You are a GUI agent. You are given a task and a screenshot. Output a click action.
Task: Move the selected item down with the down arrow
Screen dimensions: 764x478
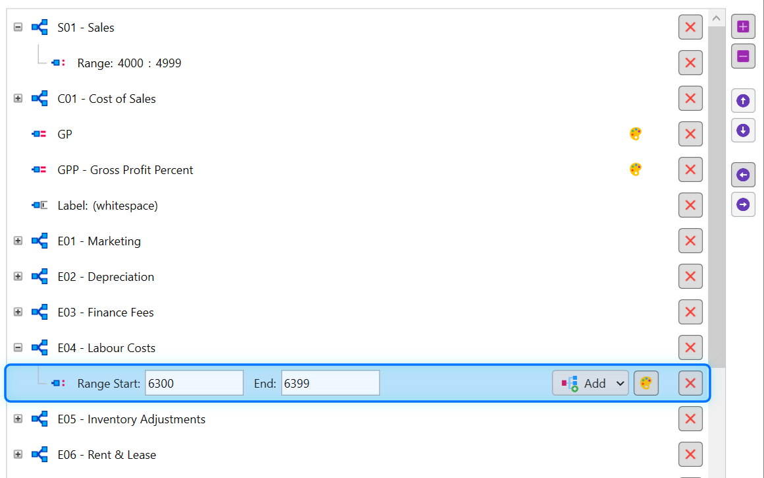(743, 131)
